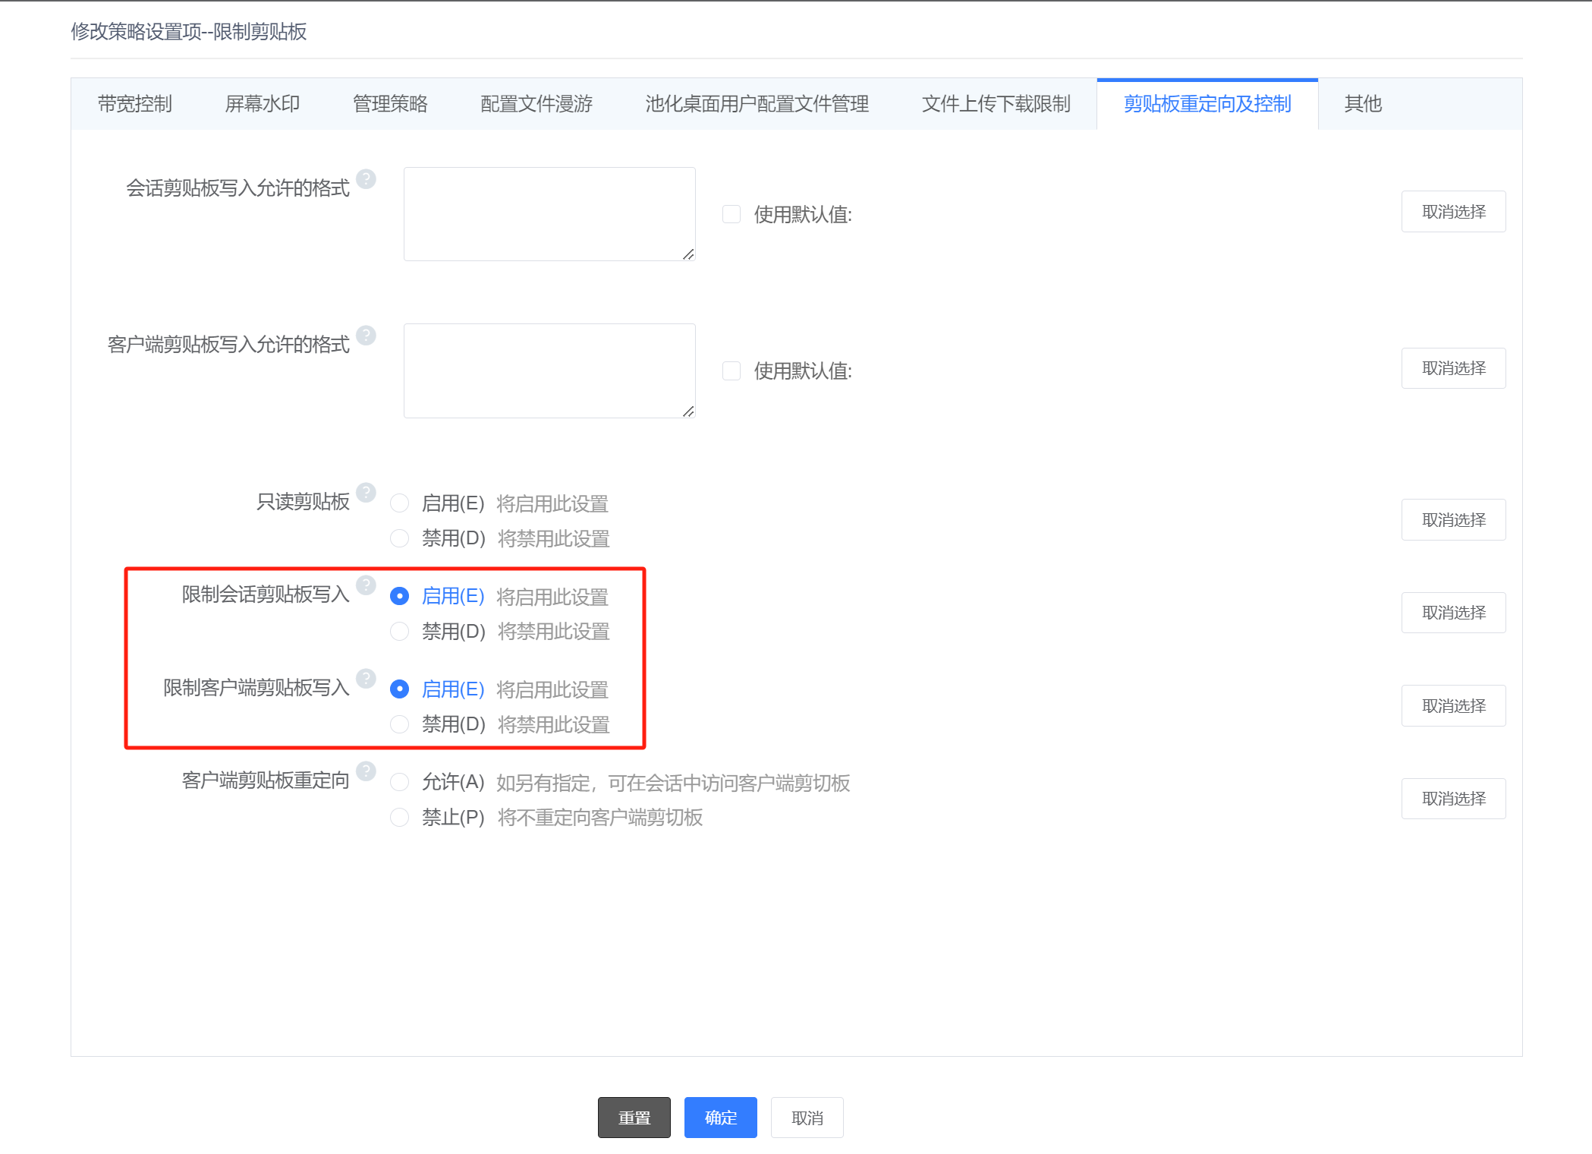This screenshot has height=1154, width=1592.
Task: Confirm with the 确定 button
Action: tap(721, 1118)
